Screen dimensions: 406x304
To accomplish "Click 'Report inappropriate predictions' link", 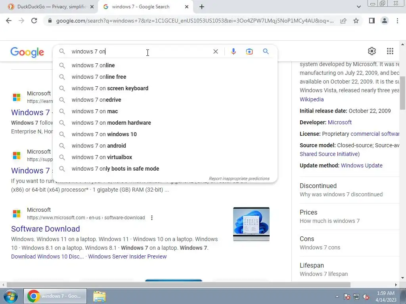I will (x=239, y=179).
